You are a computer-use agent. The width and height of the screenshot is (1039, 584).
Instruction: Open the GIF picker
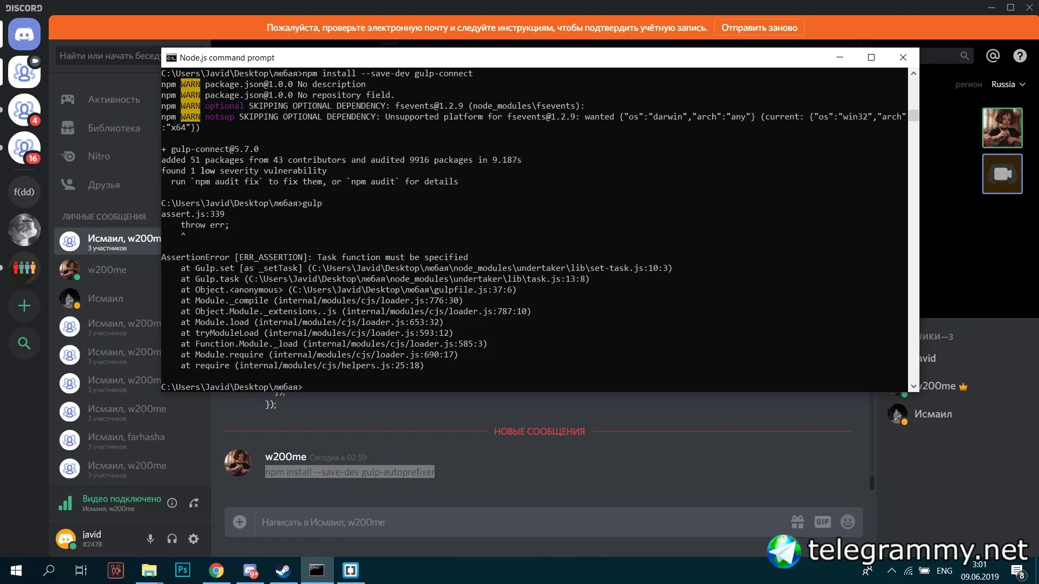(x=823, y=522)
